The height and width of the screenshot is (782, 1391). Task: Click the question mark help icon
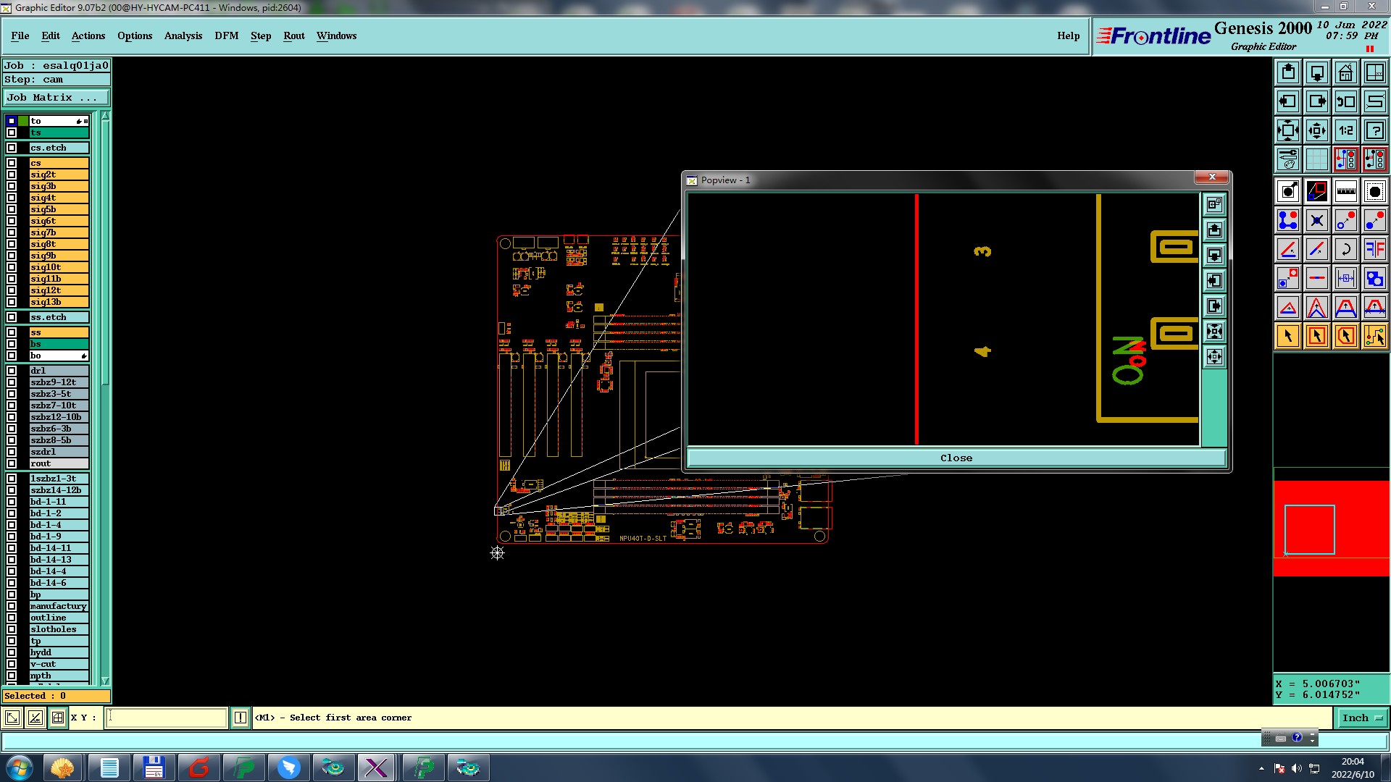[x=1374, y=130]
